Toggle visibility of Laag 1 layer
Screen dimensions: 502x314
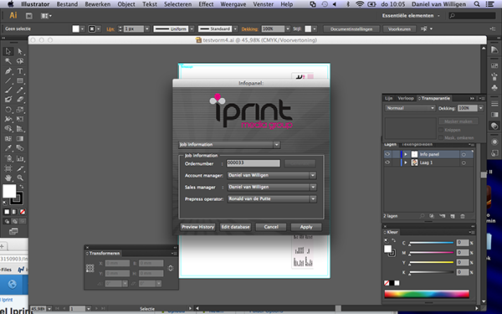387,162
